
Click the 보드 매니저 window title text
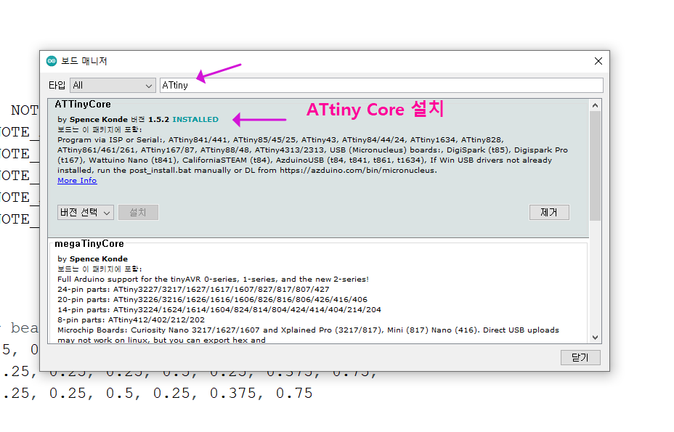pos(84,61)
